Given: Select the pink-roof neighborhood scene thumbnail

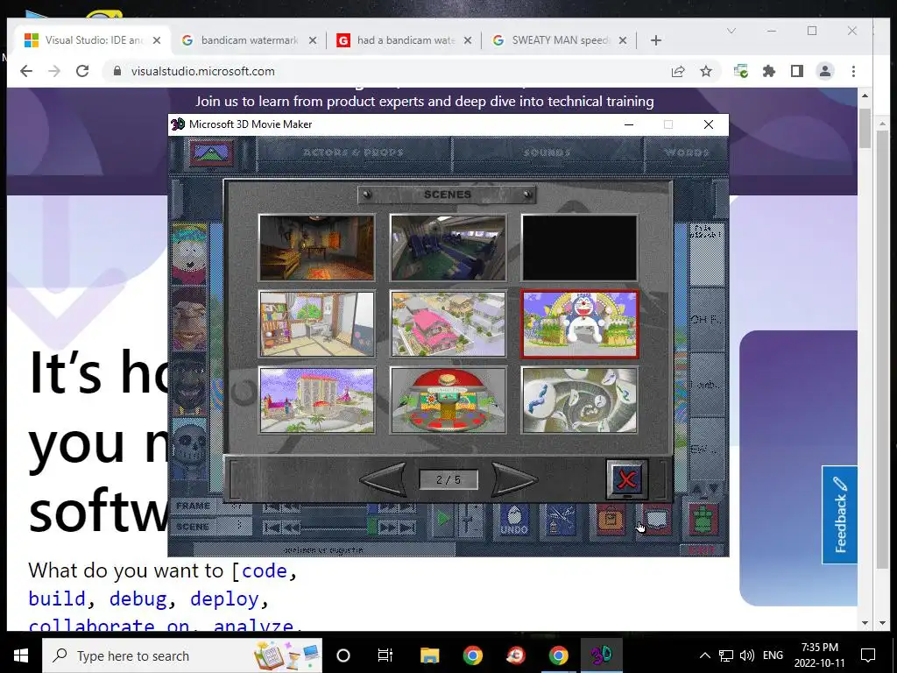Looking at the screenshot, I should tap(448, 324).
